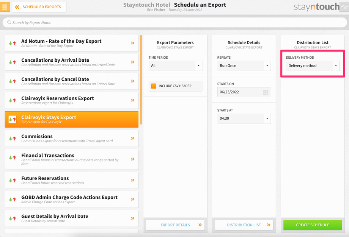Click chevron on GOBD Admin Charge Code row
The height and width of the screenshot is (237, 349).
[133, 199]
